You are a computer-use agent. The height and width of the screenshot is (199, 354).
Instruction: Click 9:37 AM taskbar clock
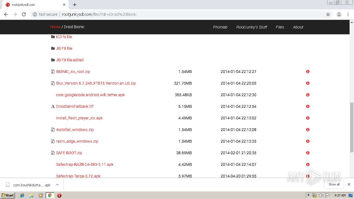coord(340,195)
